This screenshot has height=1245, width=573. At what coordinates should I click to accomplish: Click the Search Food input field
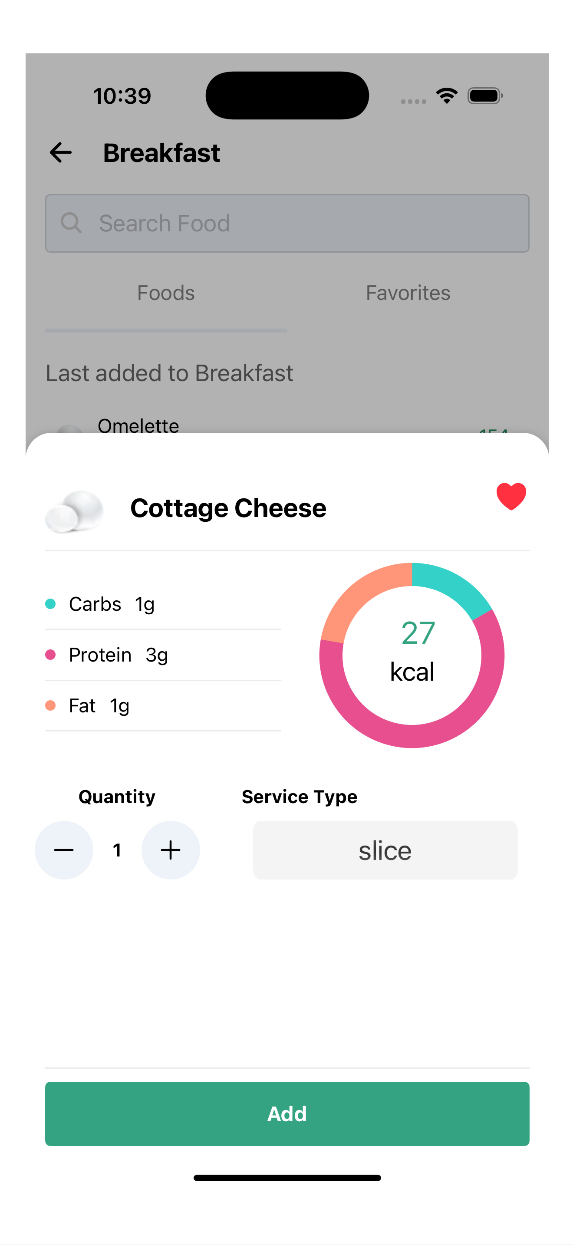click(287, 223)
